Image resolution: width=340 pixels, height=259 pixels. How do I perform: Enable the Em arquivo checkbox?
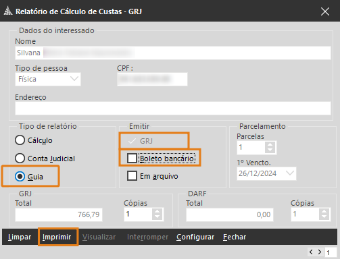pyautogui.click(x=132, y=176)
